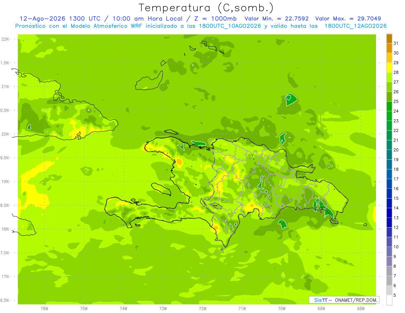Image resolution: width=405 pixels, height=313 pixels.
Task: Click the blue legend swatch between 13 and 14
Action: 389,213
